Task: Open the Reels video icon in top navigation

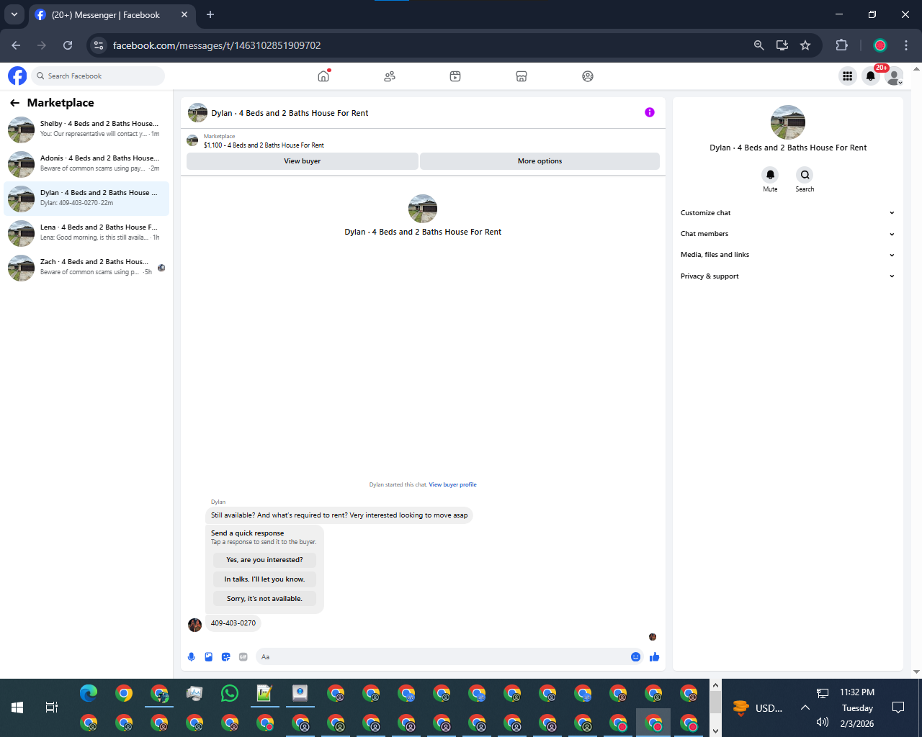Action: click(455, 76)
